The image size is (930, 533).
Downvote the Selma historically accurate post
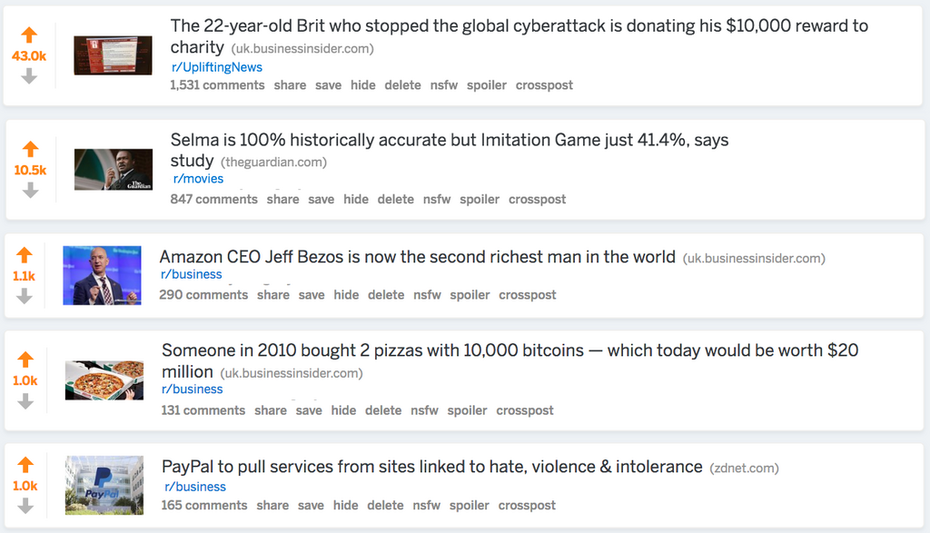click(30, 190)
